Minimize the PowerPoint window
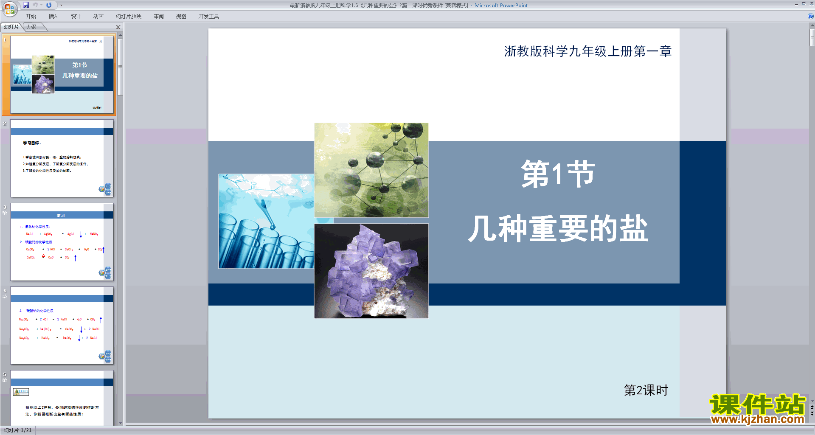The height and width of the screenshot is (435, 815). click(x=796, y=4)
